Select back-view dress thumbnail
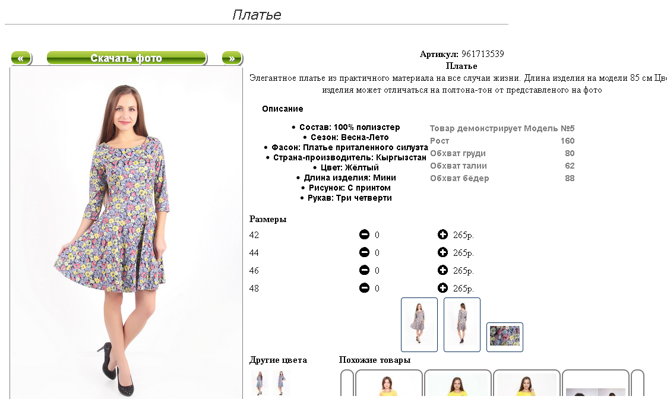 pos(462,325)
